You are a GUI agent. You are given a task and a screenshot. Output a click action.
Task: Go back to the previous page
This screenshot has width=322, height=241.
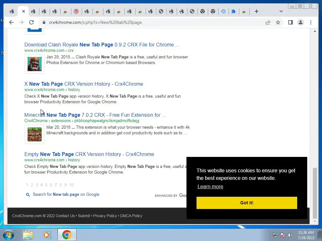tap(11, 22)
